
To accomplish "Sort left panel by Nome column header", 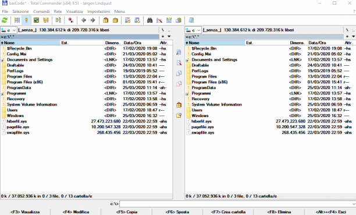I will [30, 43].
